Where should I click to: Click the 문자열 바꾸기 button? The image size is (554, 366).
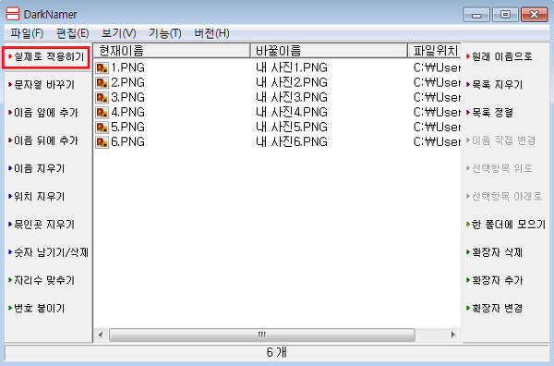42,84
